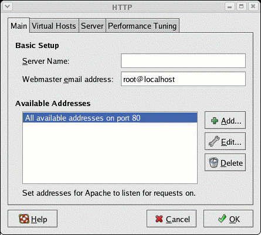Image resolution: width=261 pixels, height=235 pixels.
Task: Click the lifebuoy icon on Help
Action: coord(24,219)
